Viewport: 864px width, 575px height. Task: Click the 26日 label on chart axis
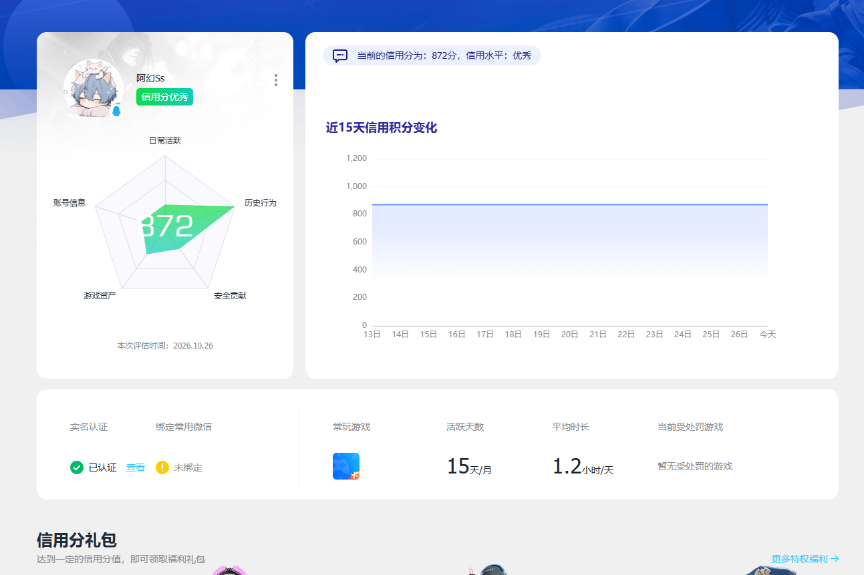click(x=739, y=334)
